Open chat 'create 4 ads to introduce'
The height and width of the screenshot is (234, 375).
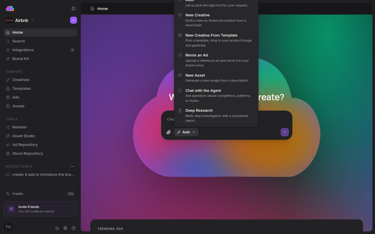(x=40, y=175)
